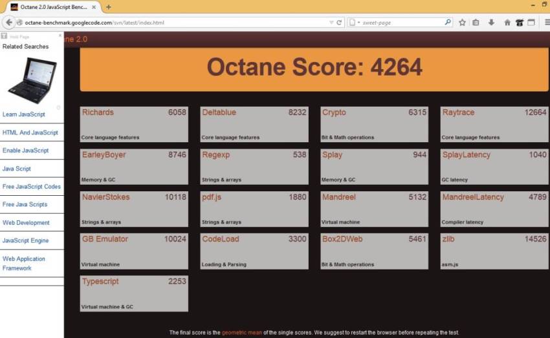Viewport: 550px width, 338px height.
Task: Click the Crypto benchmark name
Action: (334, 113)
